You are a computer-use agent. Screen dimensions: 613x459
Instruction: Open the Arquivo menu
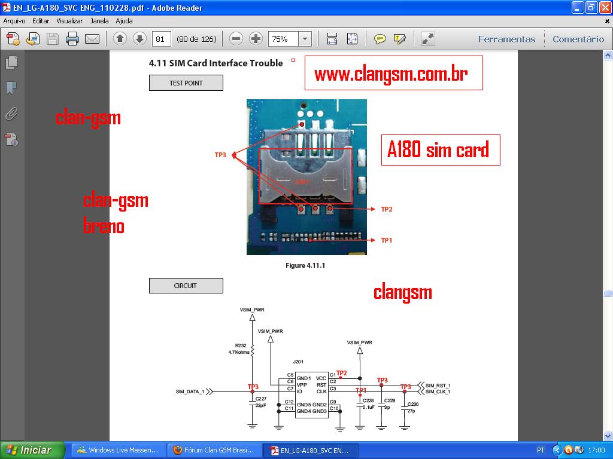14,21
